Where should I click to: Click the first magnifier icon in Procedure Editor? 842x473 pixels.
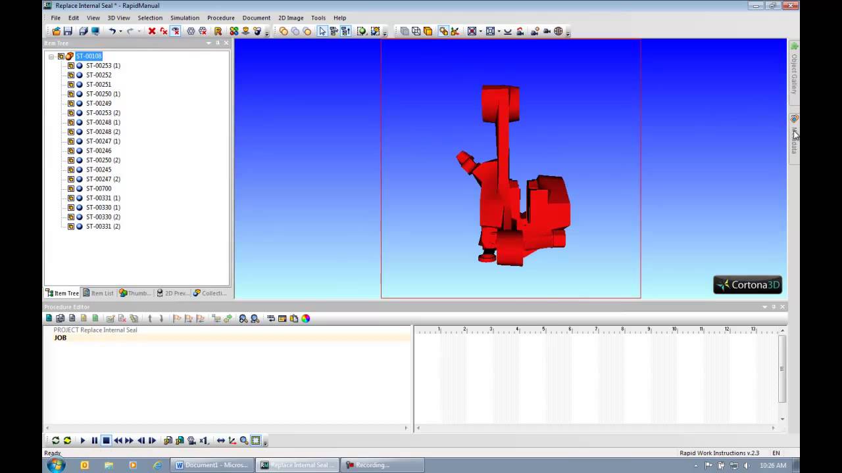click(243, 319)
